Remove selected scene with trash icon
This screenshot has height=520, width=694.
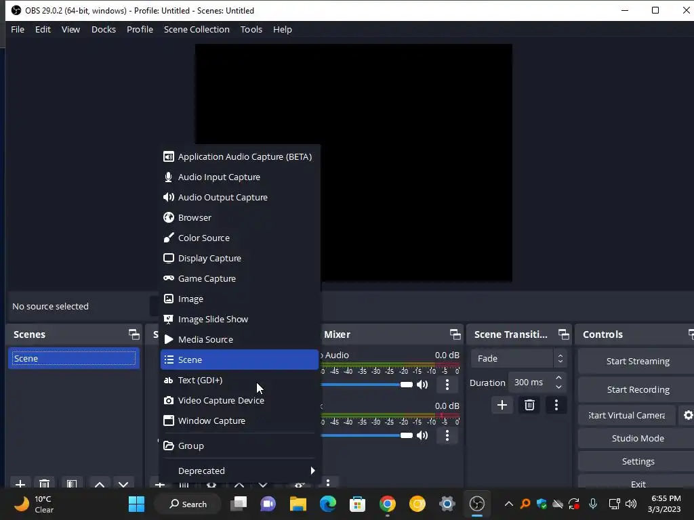[x=44, y=483]
